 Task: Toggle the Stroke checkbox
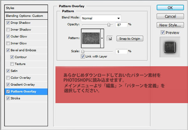[x=8, y=98]
